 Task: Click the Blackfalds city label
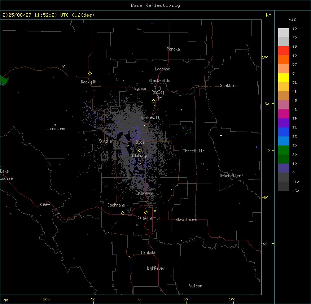click(159, 81)
